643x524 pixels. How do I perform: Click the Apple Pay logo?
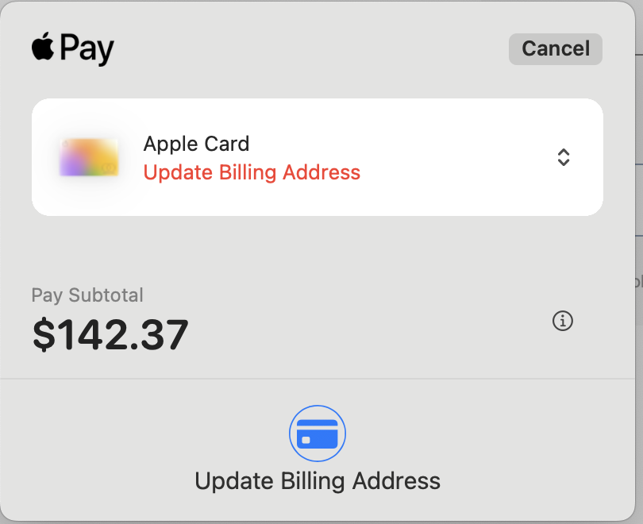coord(71,48)
